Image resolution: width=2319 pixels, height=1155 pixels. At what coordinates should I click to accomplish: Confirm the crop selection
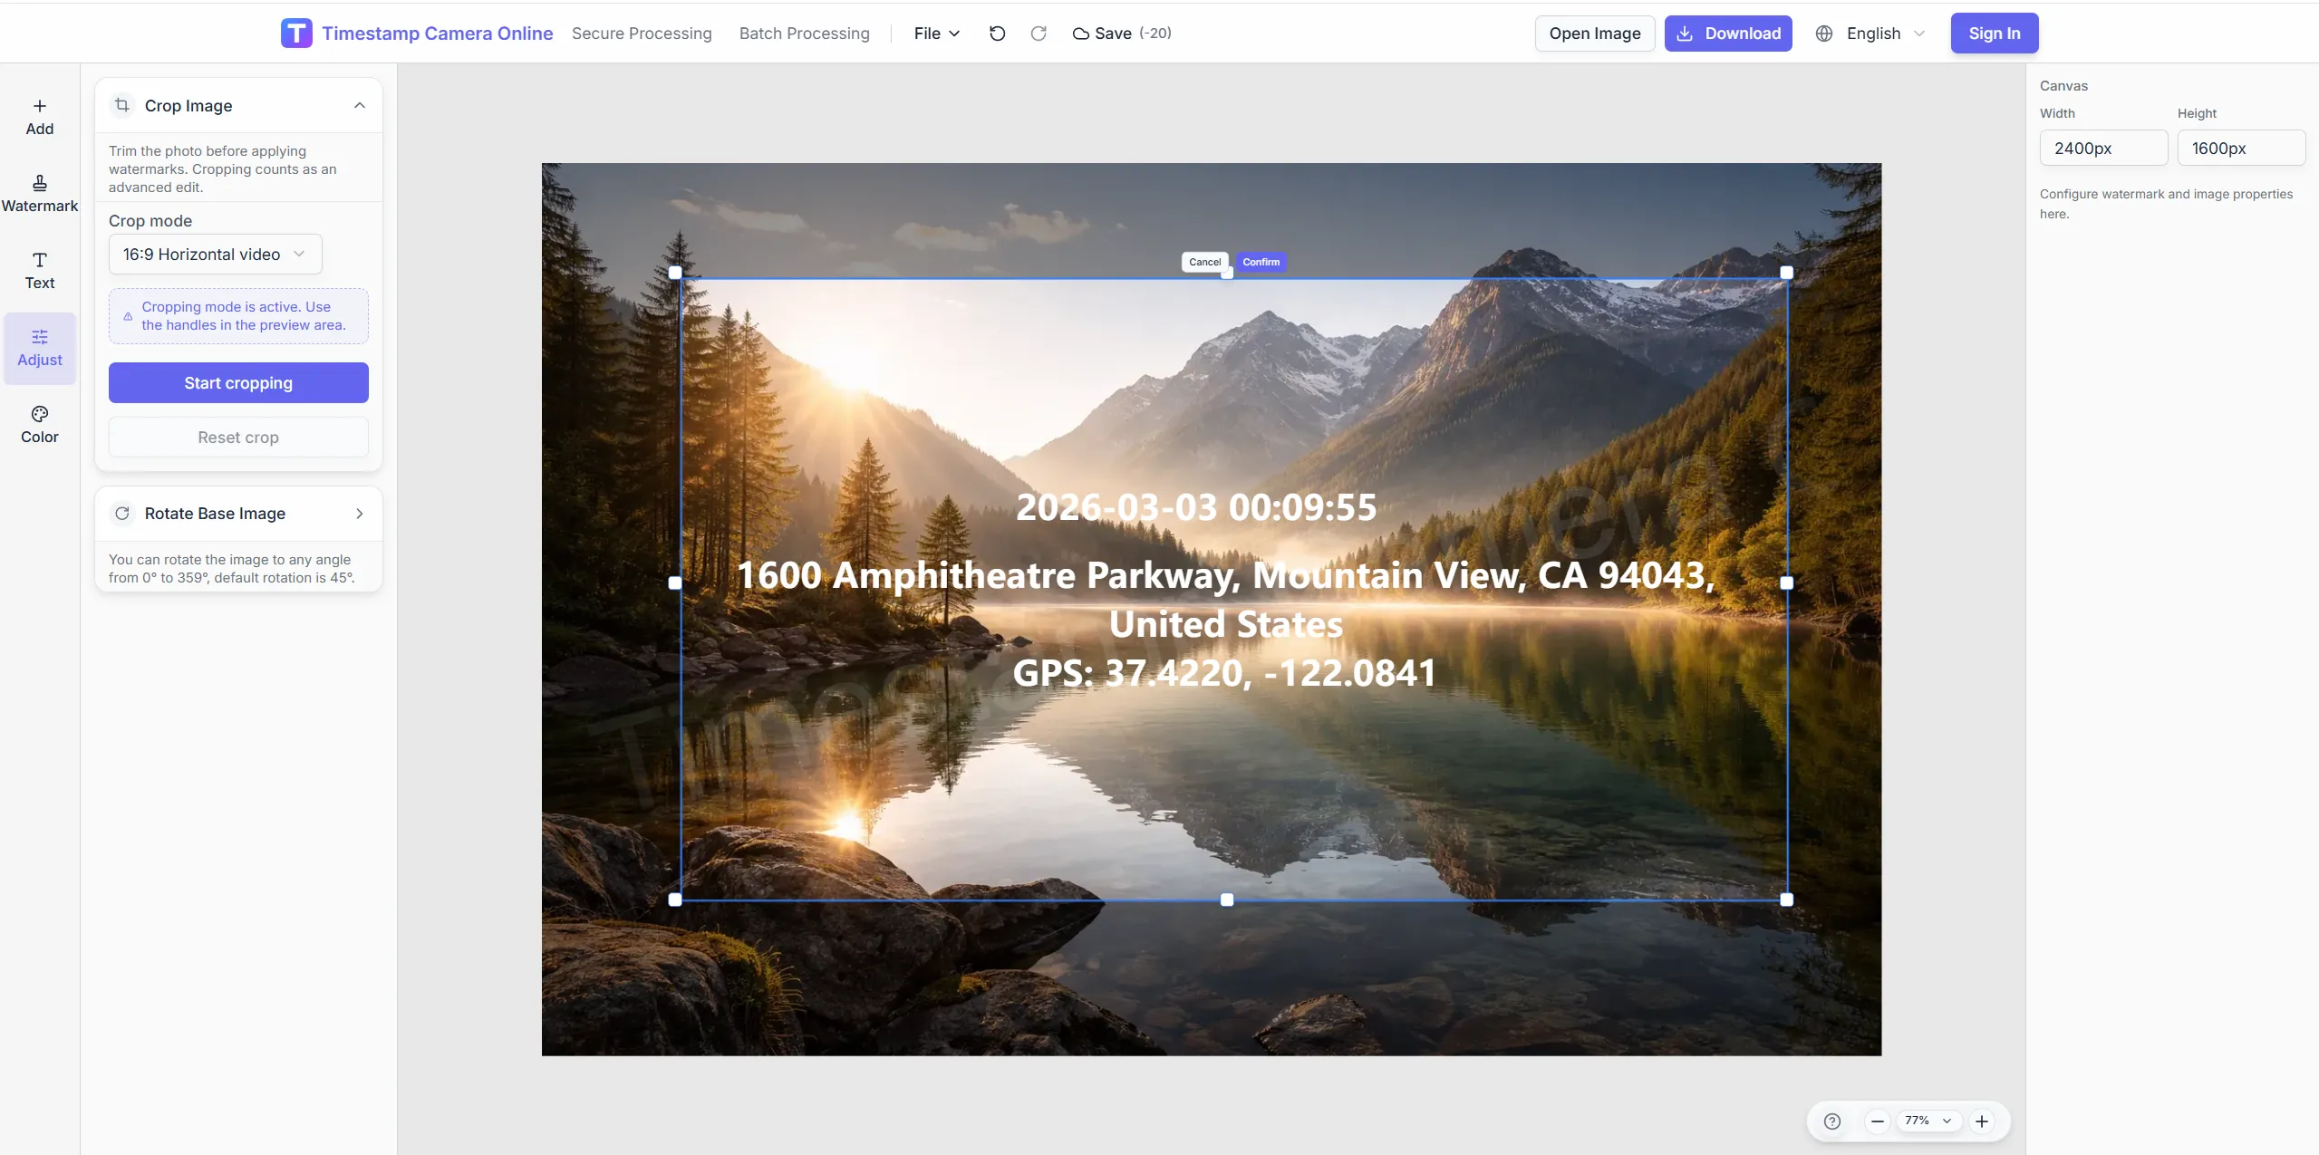coord(1261,262)
